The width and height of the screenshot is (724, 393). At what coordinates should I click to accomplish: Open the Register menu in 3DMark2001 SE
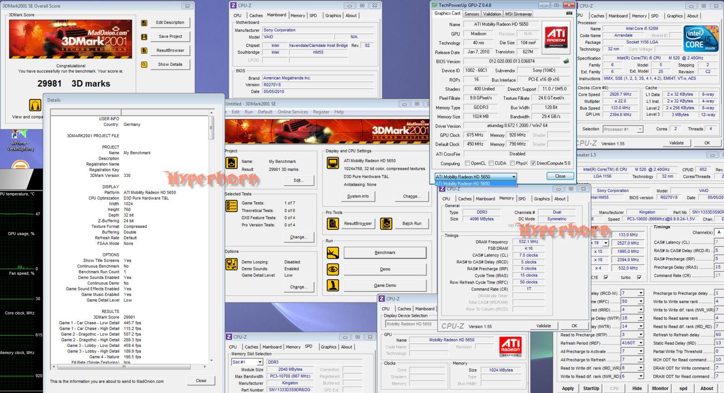[x=321, y=112]
